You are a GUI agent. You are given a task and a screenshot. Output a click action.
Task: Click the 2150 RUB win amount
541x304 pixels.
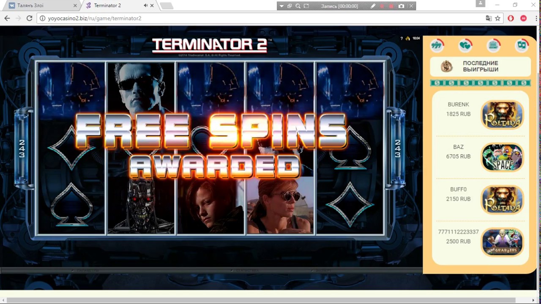(x=458, y=199)
